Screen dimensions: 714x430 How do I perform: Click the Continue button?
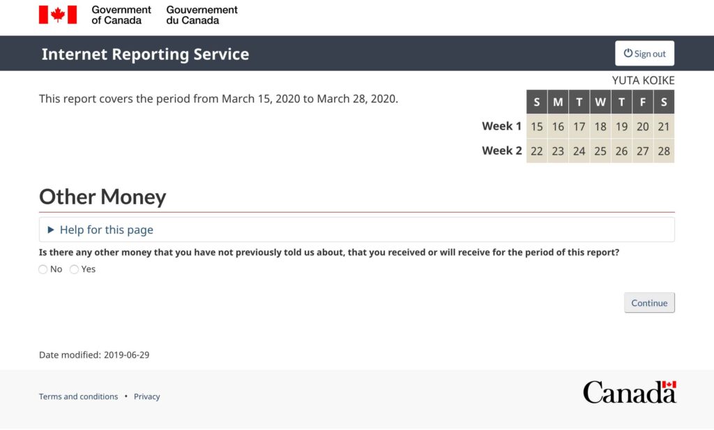pos(649,303)
